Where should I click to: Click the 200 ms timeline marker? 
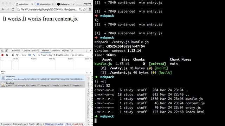15,59
